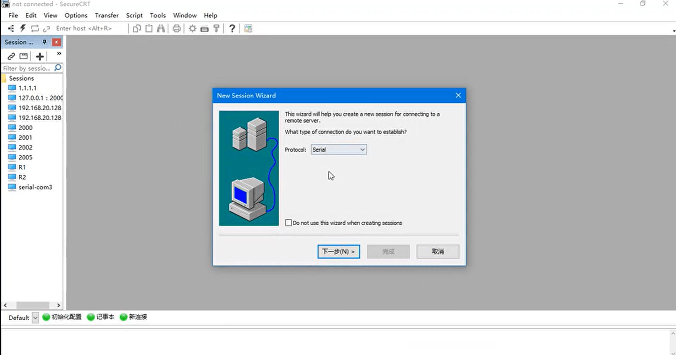Click the Help question mark icon
Screen dimensions: 676x355
232,28
